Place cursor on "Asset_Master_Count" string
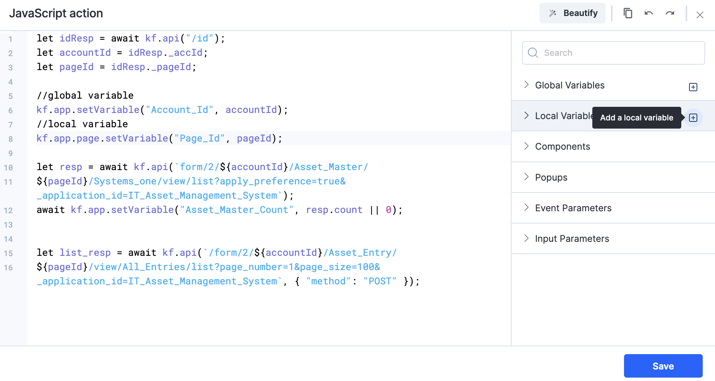 tap(237, 210)
